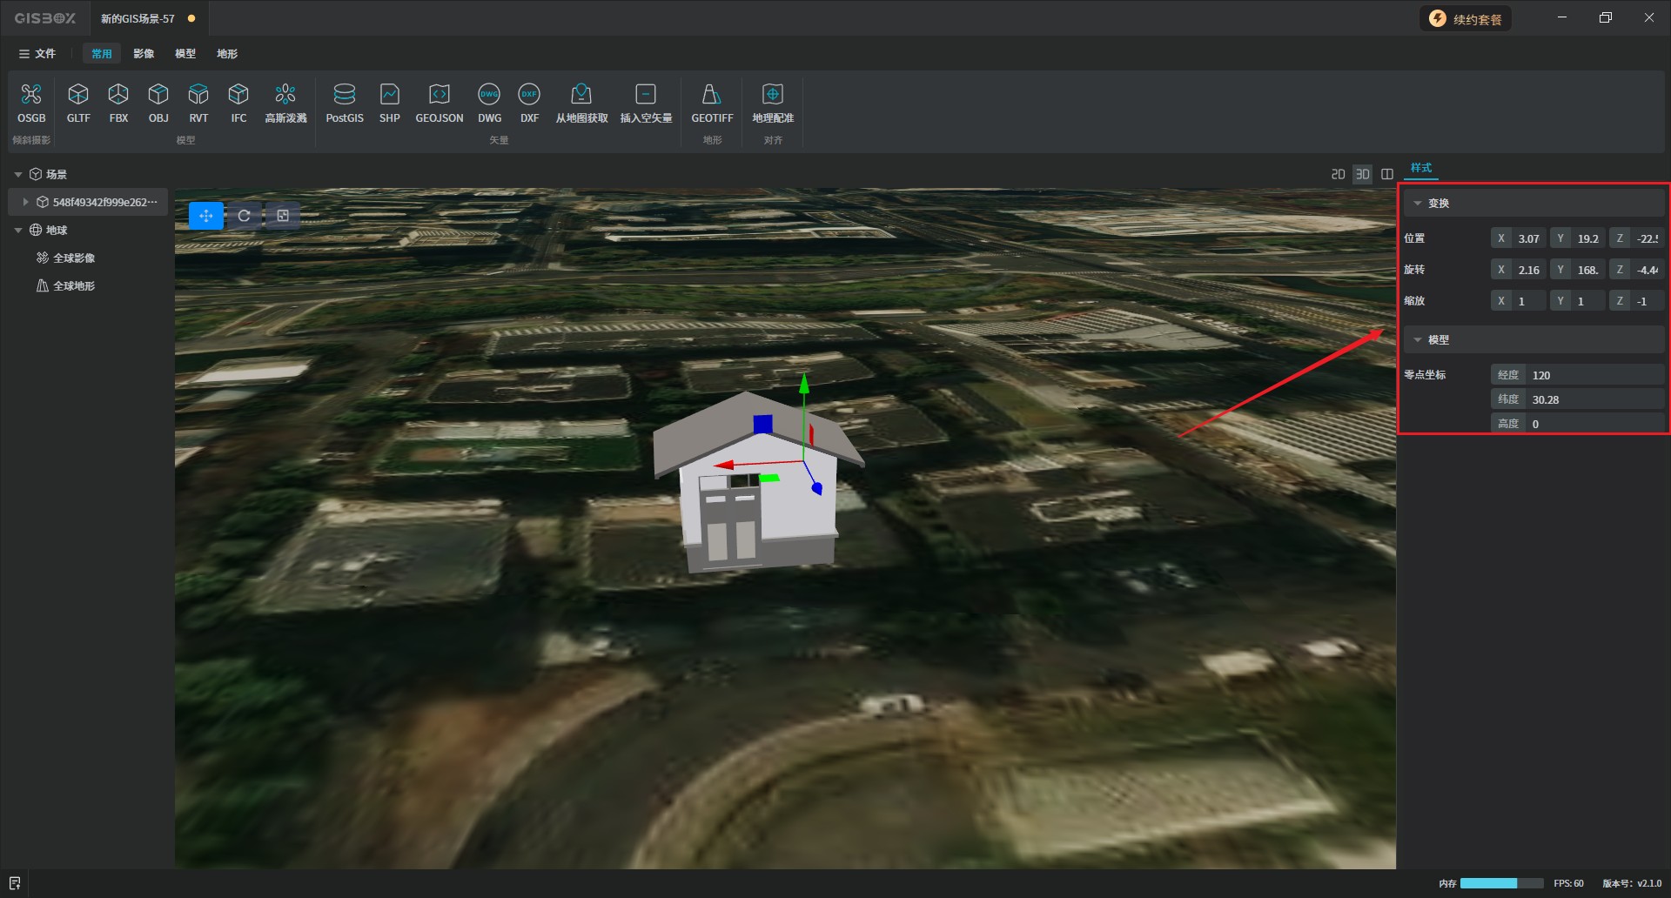The image size is (1671, 898).
Task: Select the 全球影像 layer item
Action: 74,258
